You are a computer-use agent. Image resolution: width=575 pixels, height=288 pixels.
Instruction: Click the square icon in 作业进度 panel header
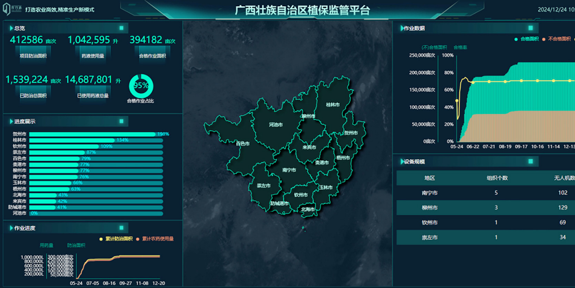coord(121,228)
